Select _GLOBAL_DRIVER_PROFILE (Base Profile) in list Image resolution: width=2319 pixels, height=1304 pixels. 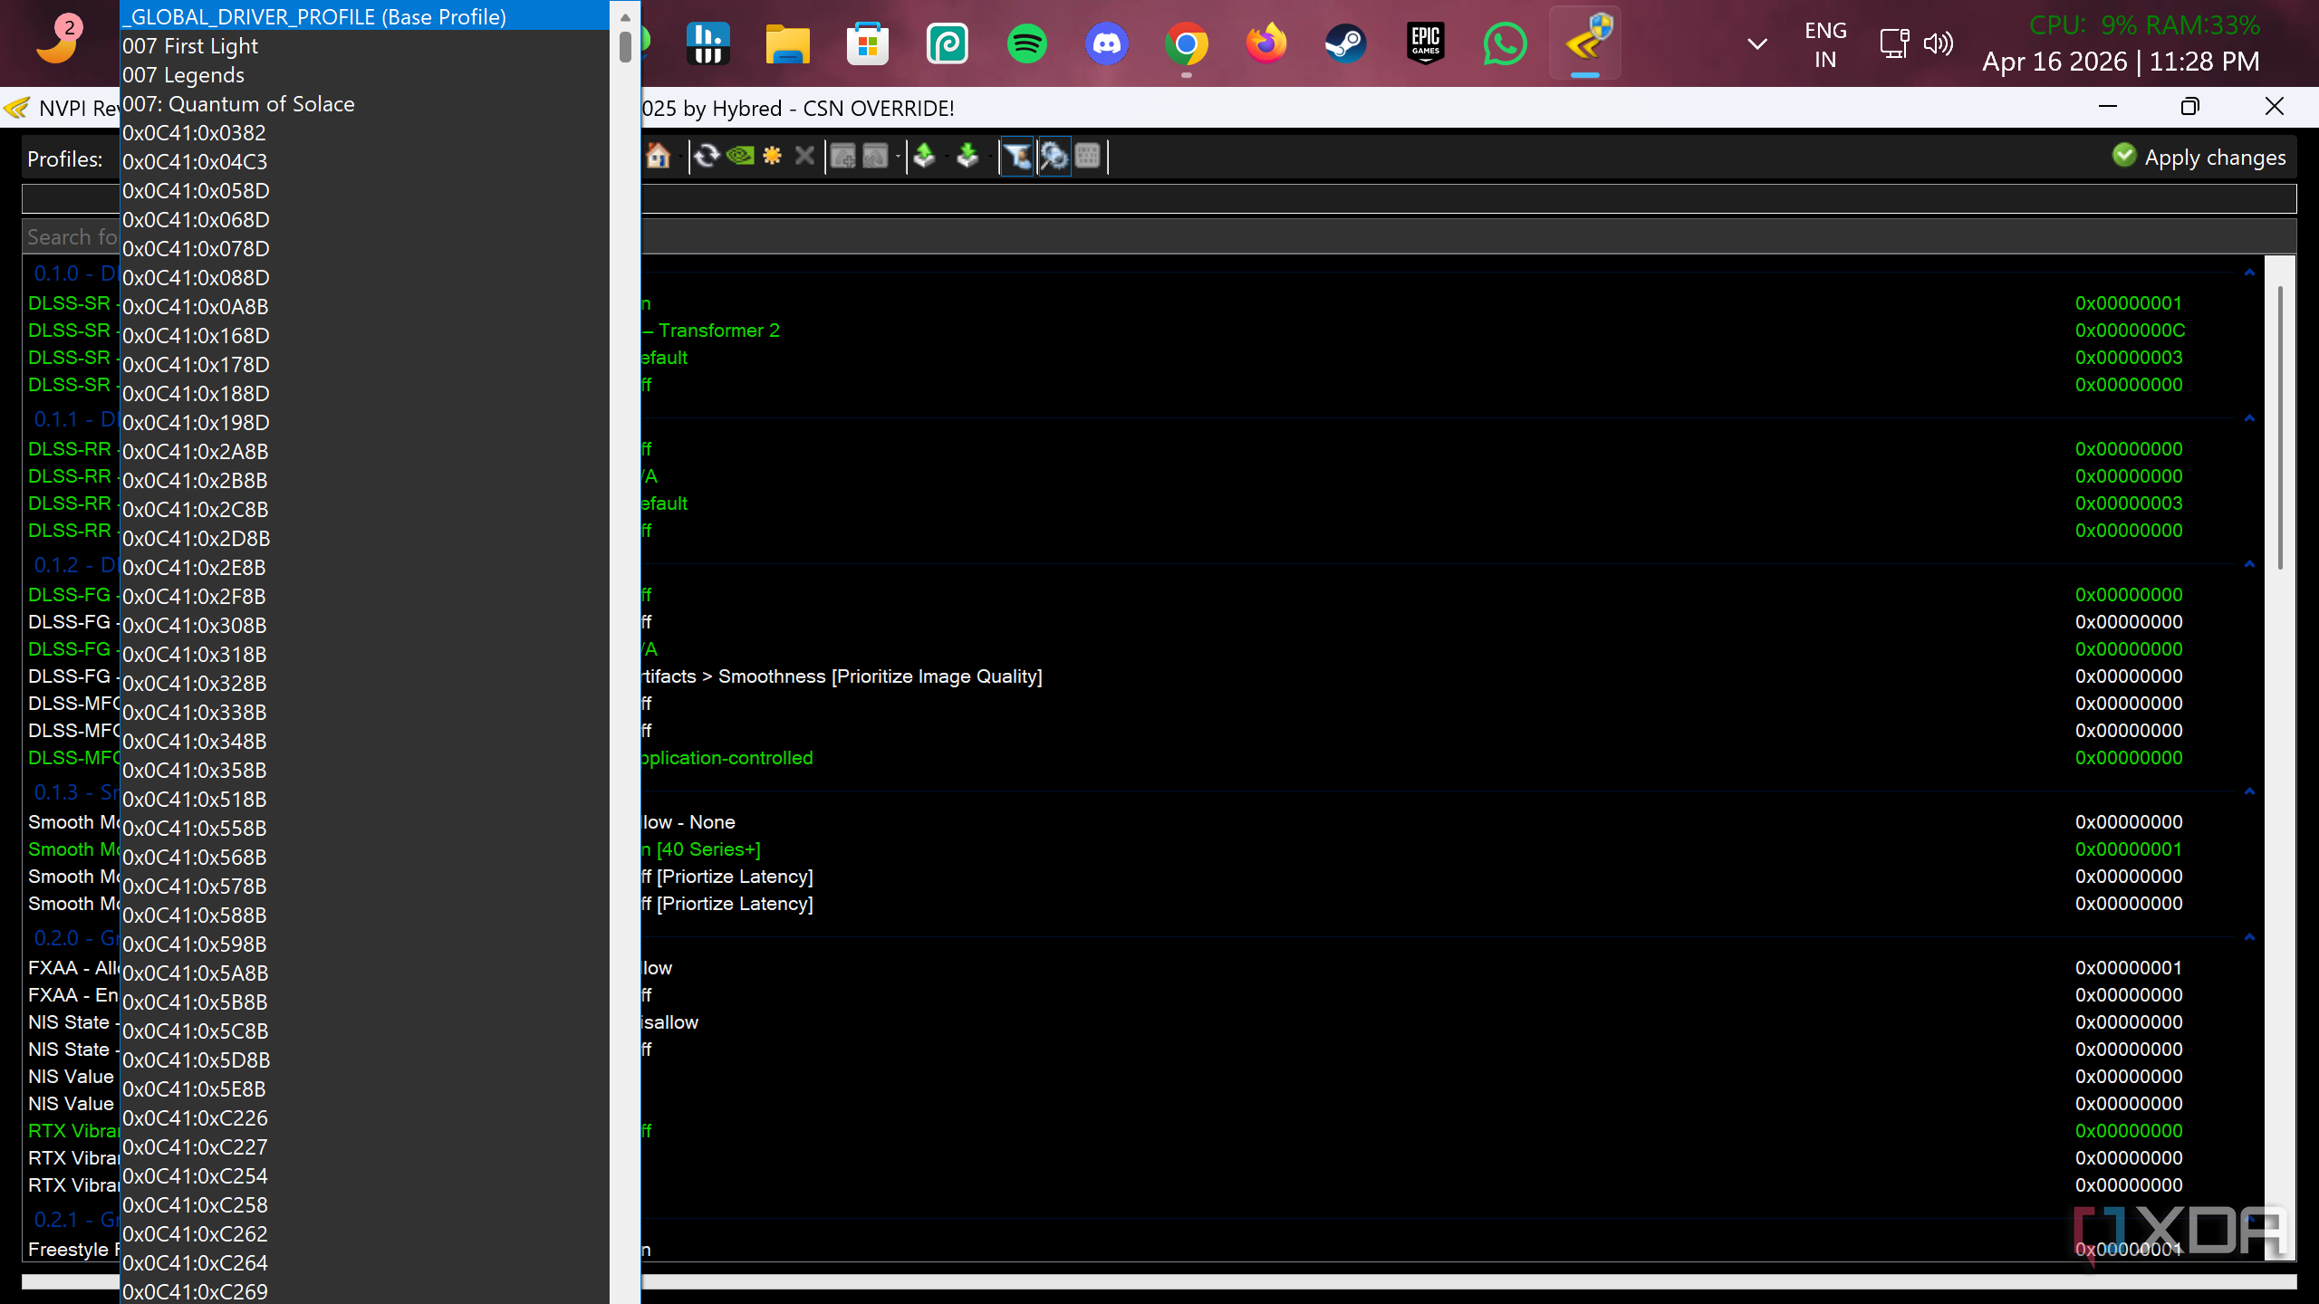[x=364, y=16]
